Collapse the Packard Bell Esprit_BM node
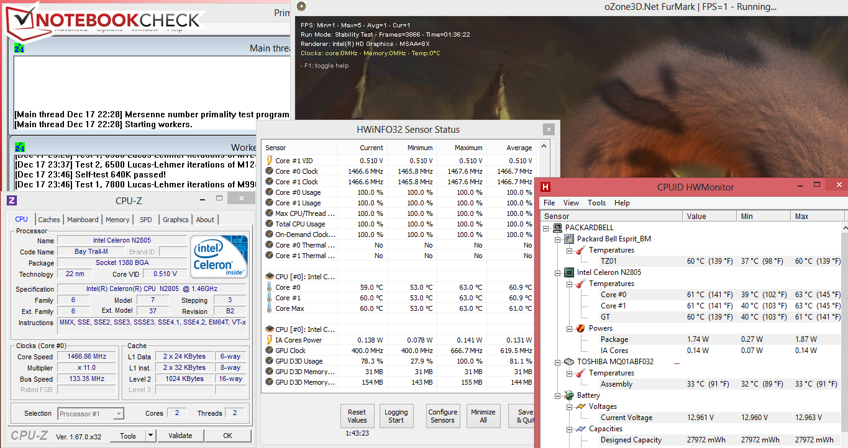The width and height of the screenshot is (848, 448). [558, 239]
